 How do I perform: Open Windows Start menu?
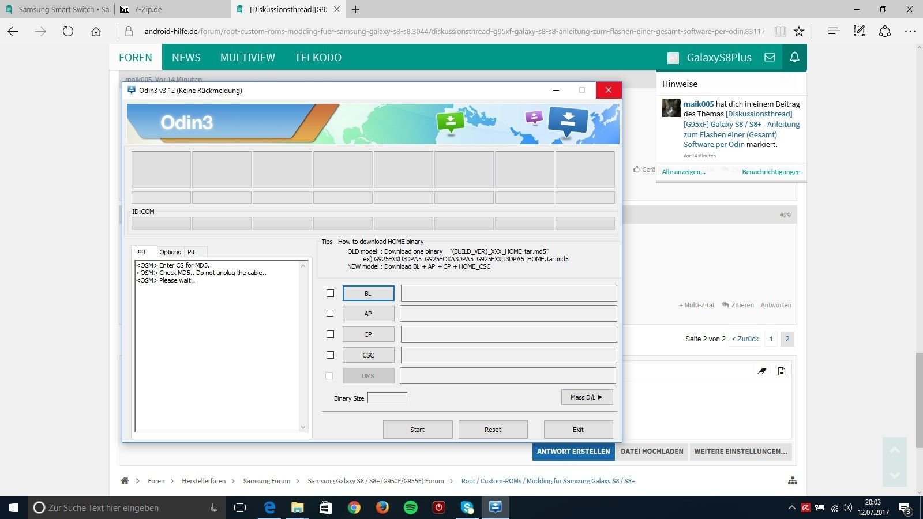14,507
